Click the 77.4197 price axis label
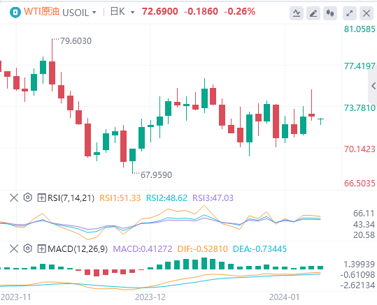Screen dimensions: 377x305 [x=360, y=66]
